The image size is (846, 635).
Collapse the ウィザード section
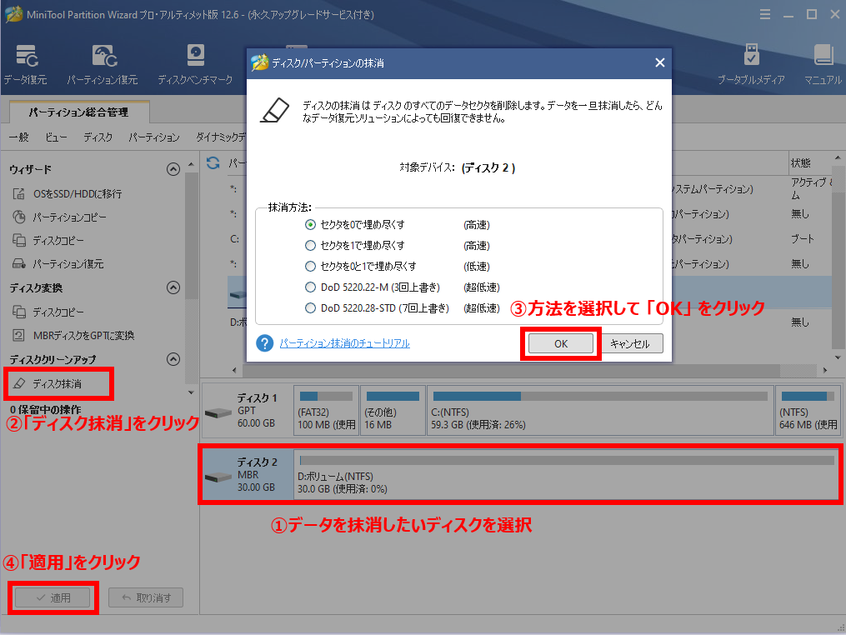(173, 169)
